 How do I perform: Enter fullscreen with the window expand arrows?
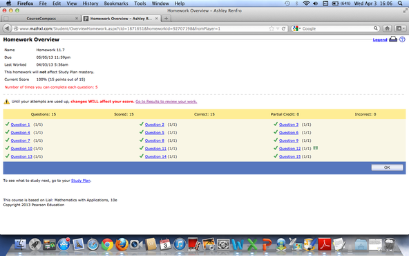coord(405,10)
